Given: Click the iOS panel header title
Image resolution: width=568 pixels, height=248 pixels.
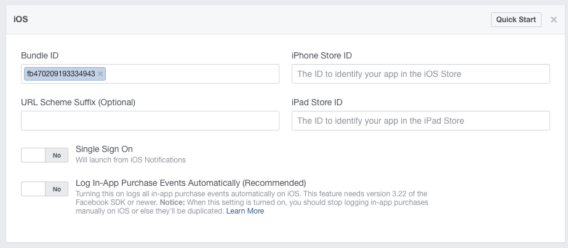Looking at the screenshot, I should click(x=21, y=20).
